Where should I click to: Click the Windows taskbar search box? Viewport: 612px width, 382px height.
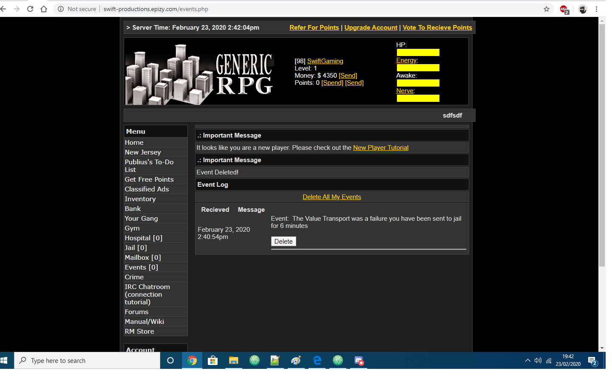[x=87, y=360]
